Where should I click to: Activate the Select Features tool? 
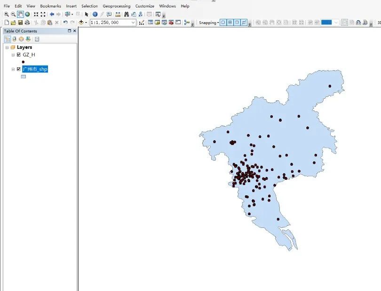(x=67, y=14)
